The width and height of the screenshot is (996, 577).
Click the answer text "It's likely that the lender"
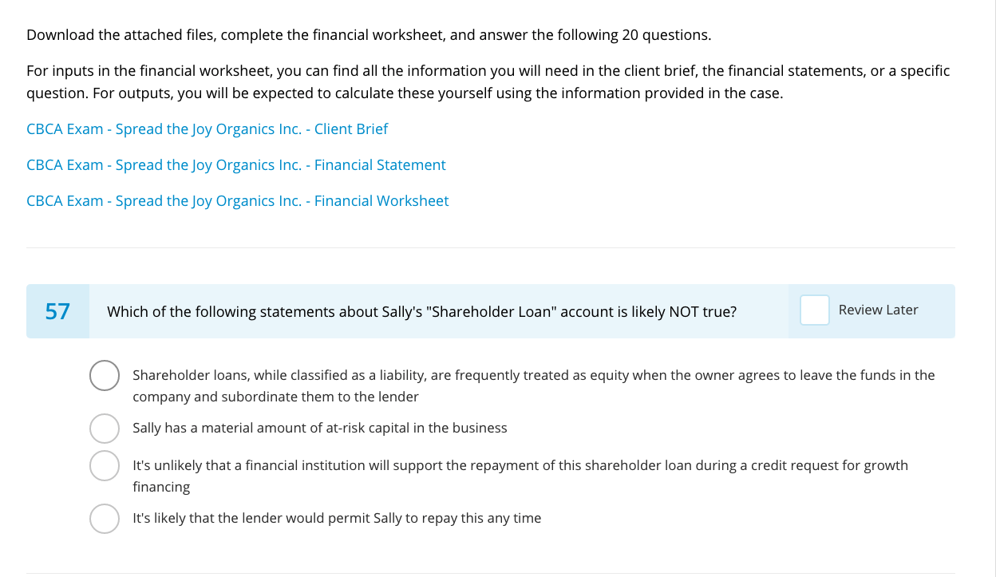point(336,519)
